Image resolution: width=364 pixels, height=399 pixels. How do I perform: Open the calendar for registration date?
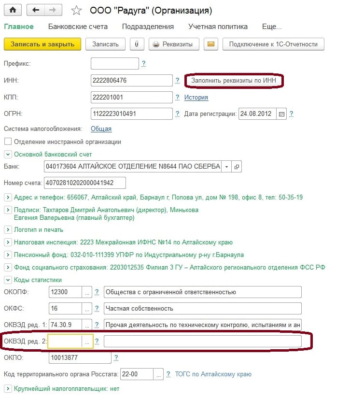282,114
